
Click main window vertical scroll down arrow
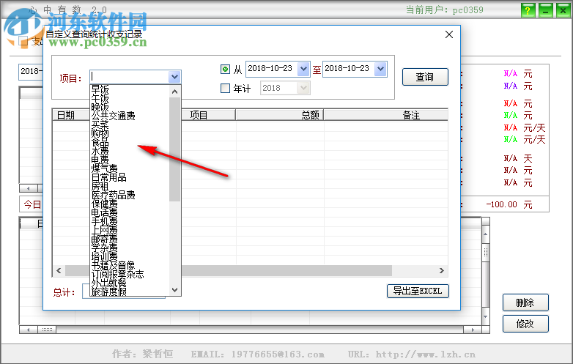coord(485,316)
